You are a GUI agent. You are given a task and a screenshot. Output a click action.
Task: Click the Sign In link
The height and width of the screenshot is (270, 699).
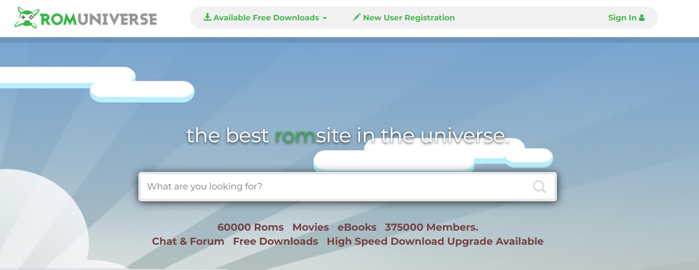coord(622,18)
